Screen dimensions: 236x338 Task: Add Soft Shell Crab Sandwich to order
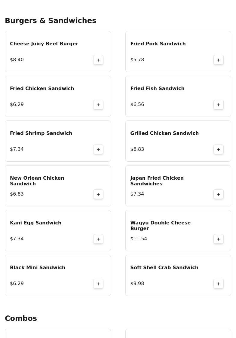(x=219, y=284)
